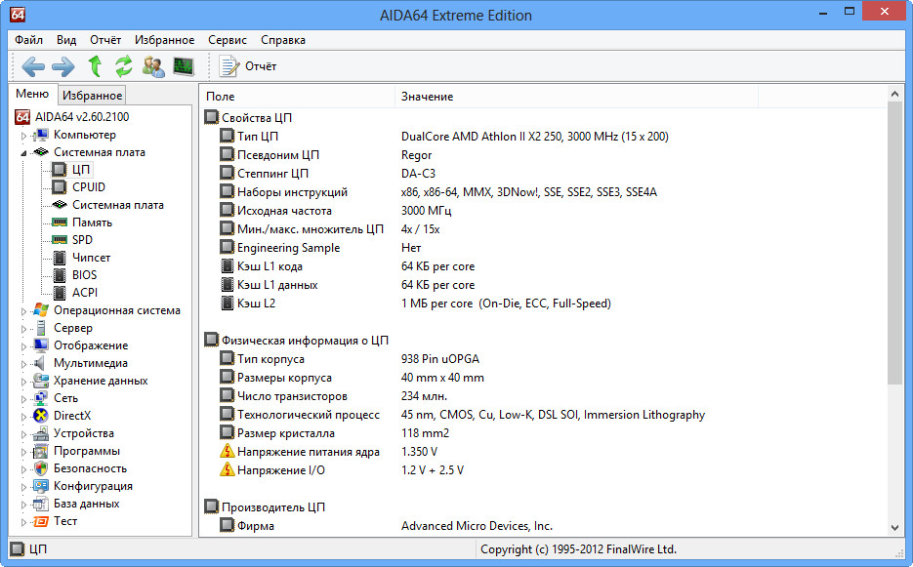913x567 pixels.
Task: Open CPUID in the tree
Action: tap(89, 186)
